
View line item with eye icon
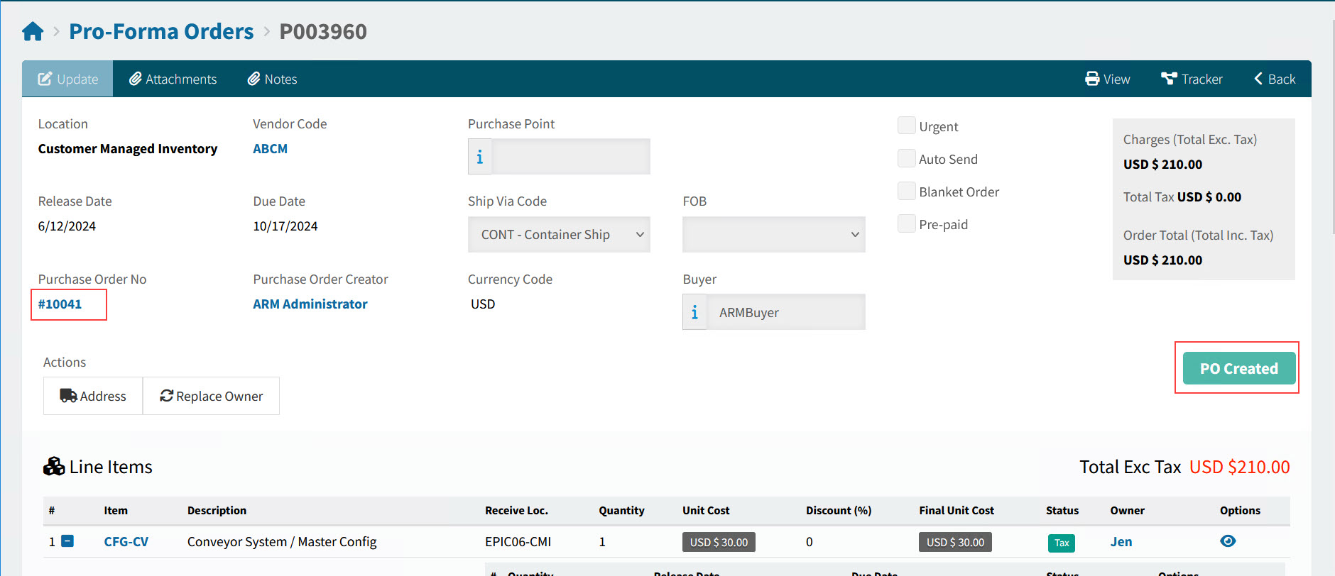(1228, 541)
